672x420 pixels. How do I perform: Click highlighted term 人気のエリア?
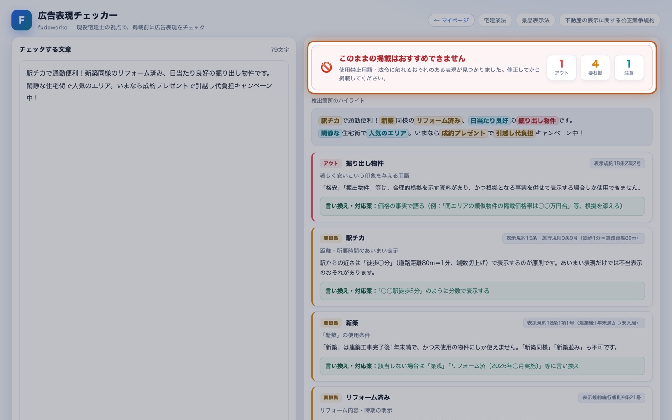tap(387, 133)
